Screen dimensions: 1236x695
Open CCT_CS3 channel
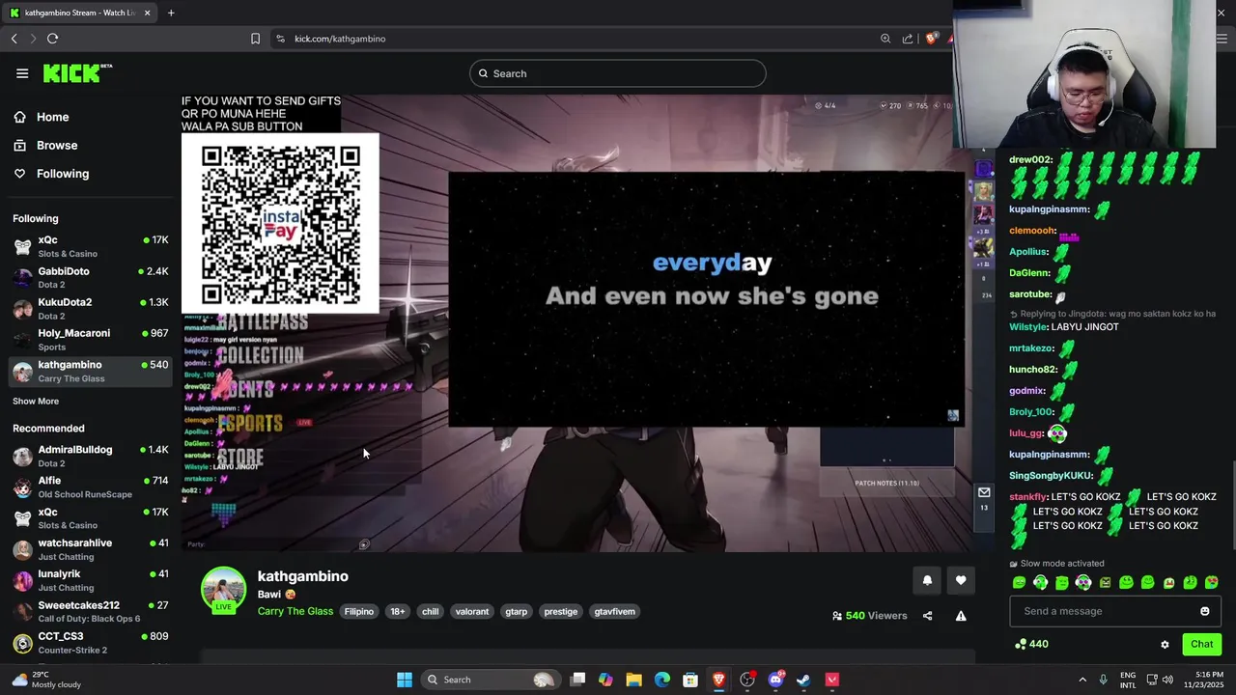pos(91,643)
